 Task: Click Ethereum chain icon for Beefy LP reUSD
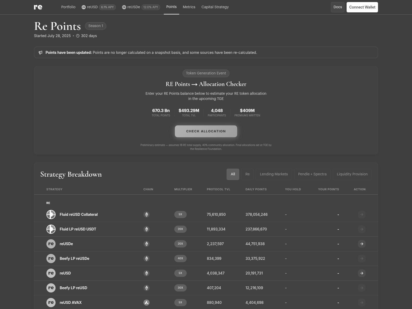(x=147, y=288)
